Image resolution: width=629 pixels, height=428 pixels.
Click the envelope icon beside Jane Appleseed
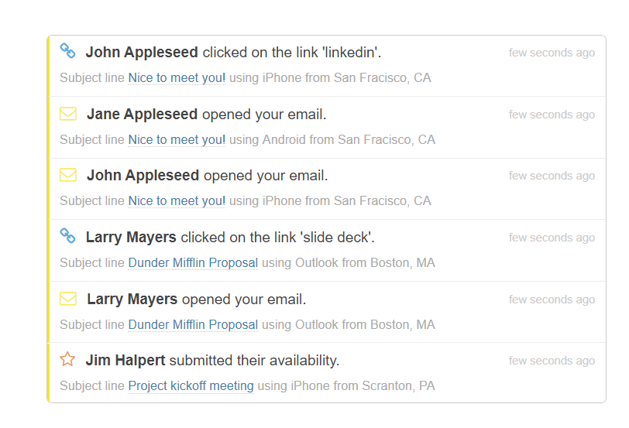68,115
